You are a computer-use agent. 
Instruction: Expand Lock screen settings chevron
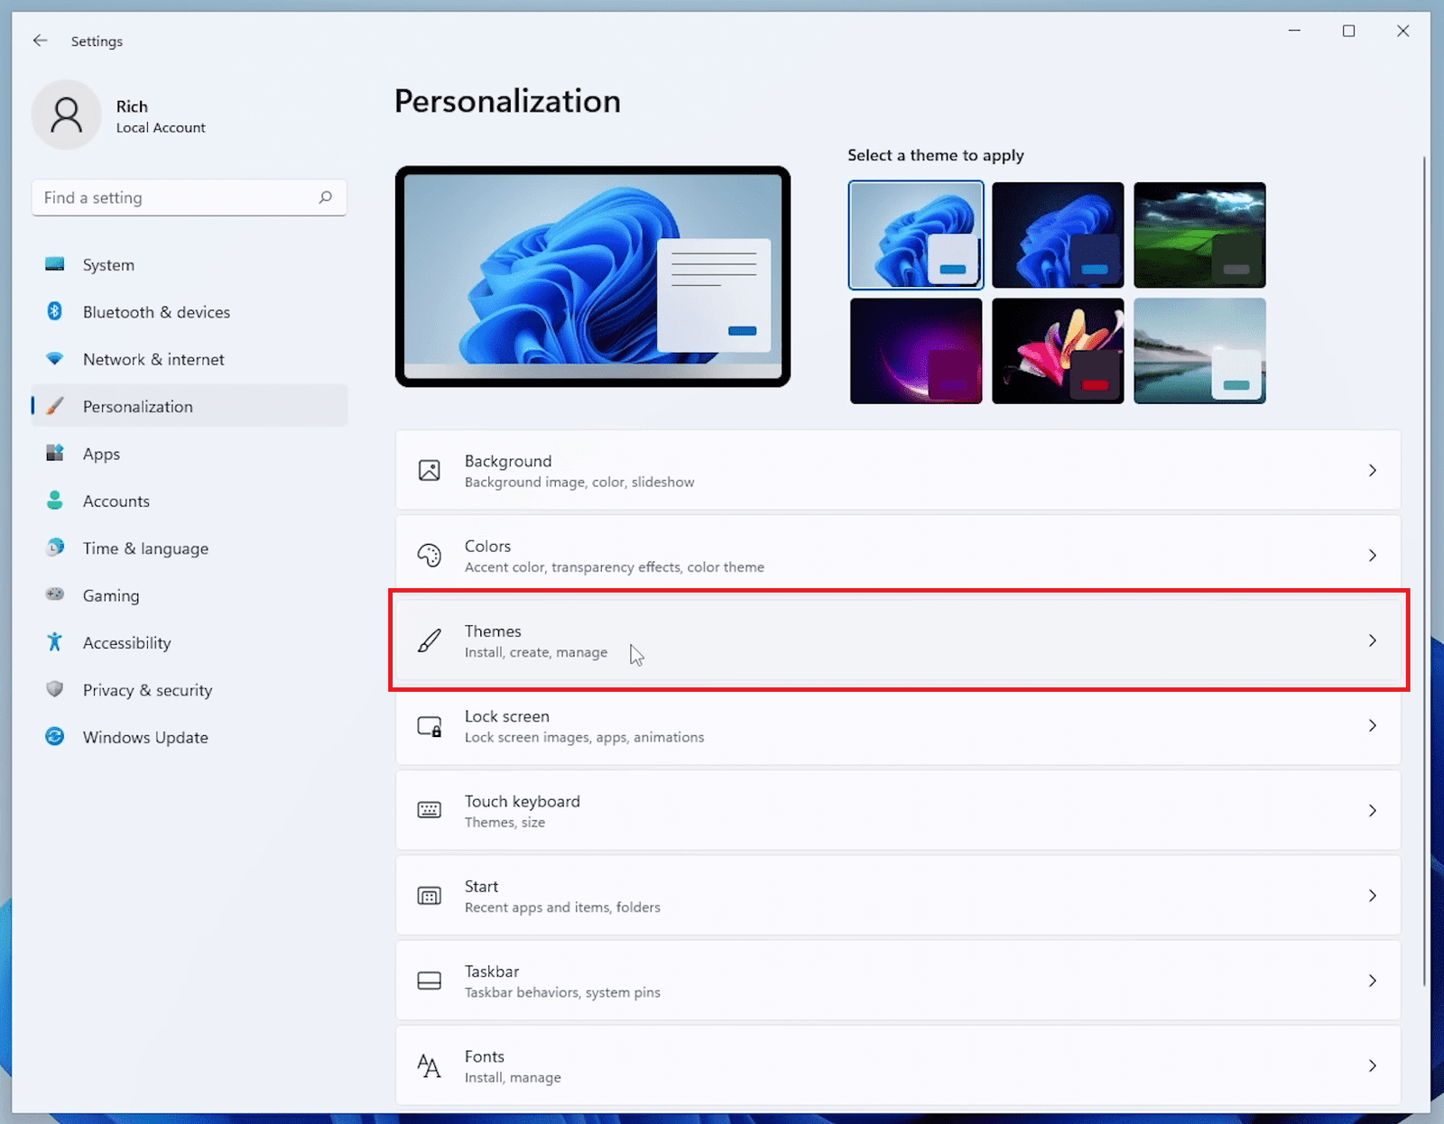point(1372,725)
